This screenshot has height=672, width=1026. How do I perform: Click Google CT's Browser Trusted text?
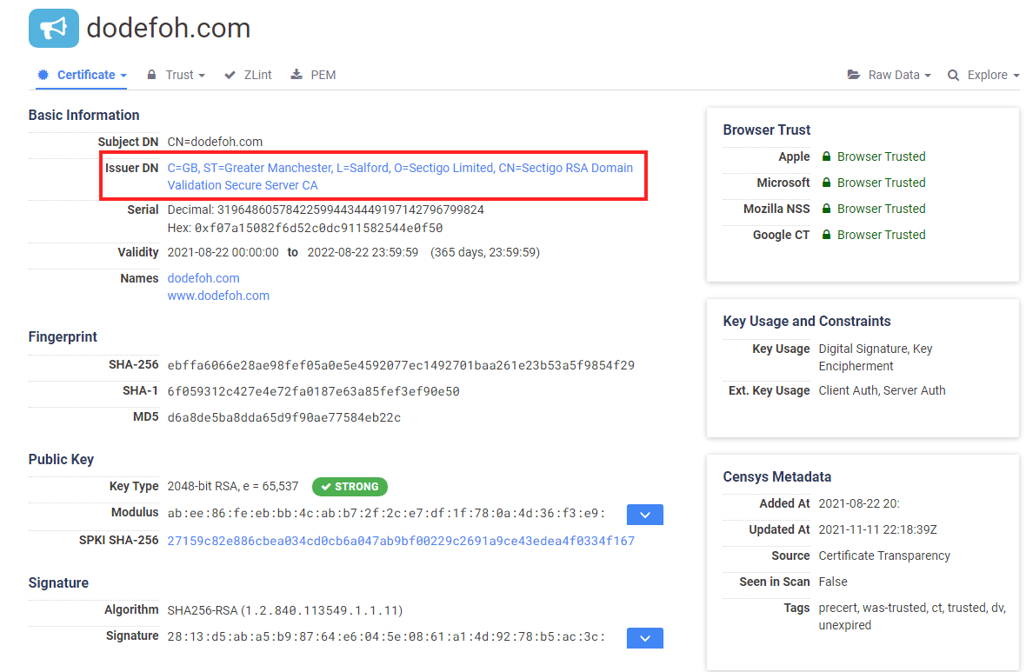coord(882,235)
